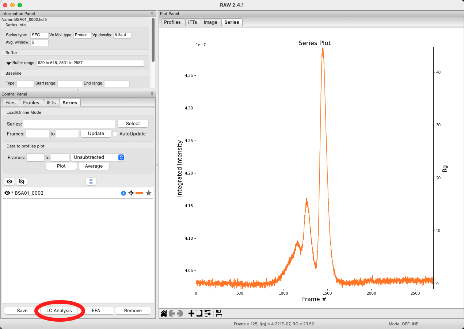Save the figure using the toolbar disk icon
This screenshot has height=329, width=464.
[219, 313]
